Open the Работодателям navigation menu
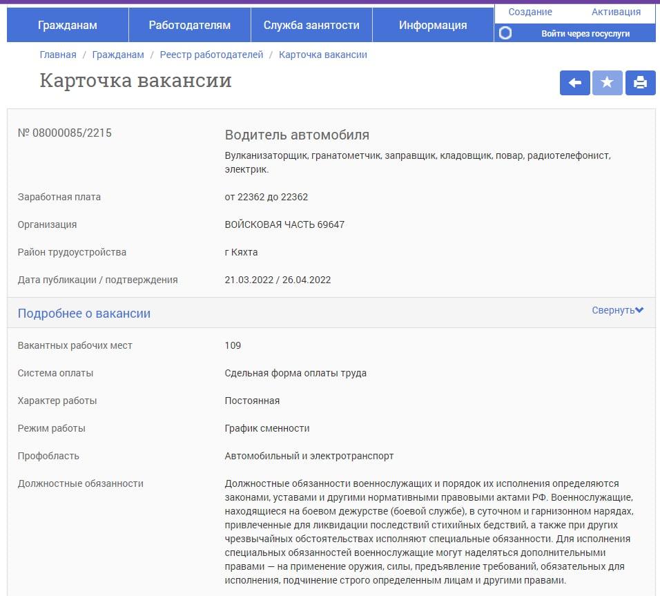Screen dimensions: 660x596 coord(190,25)
